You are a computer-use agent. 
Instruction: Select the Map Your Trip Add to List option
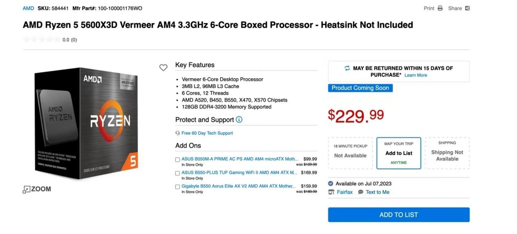(x=399, y=153)
